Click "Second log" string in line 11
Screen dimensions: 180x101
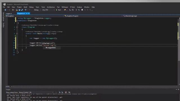click(x=48, y=45)
